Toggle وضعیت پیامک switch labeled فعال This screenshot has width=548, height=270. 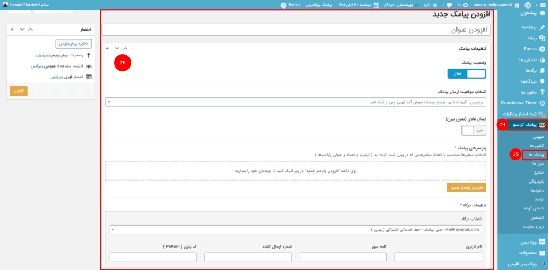467,74
